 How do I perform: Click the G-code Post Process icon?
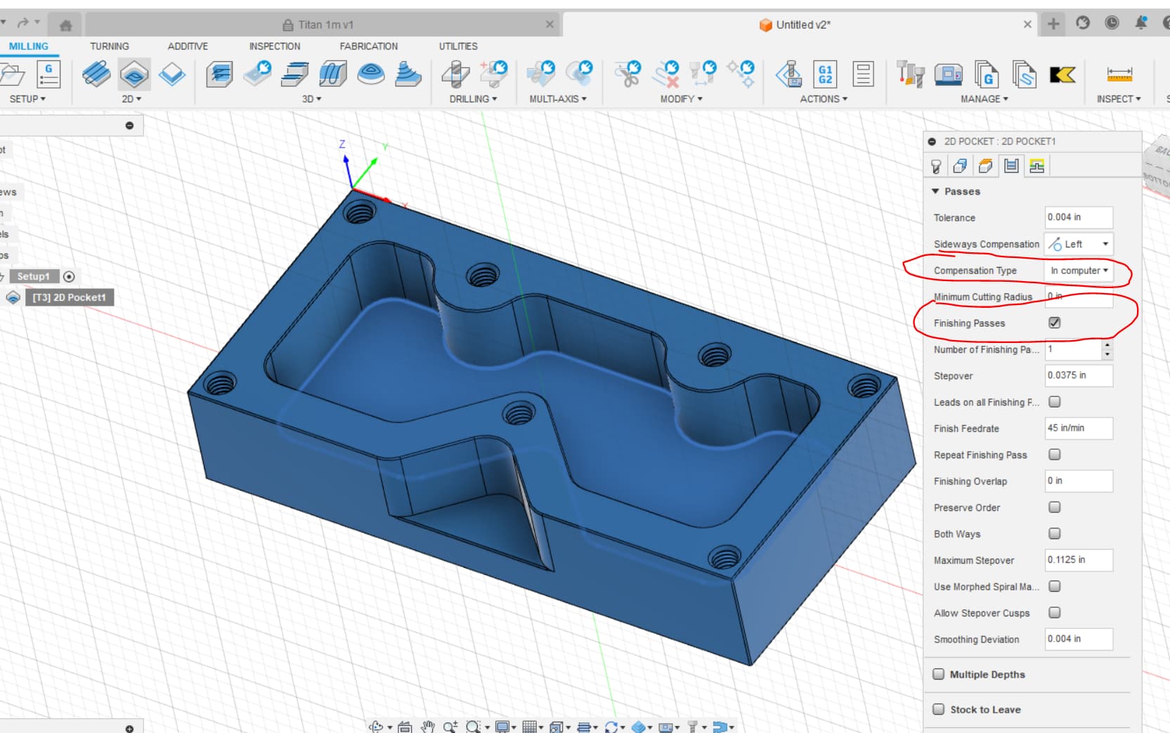[825, 74]
